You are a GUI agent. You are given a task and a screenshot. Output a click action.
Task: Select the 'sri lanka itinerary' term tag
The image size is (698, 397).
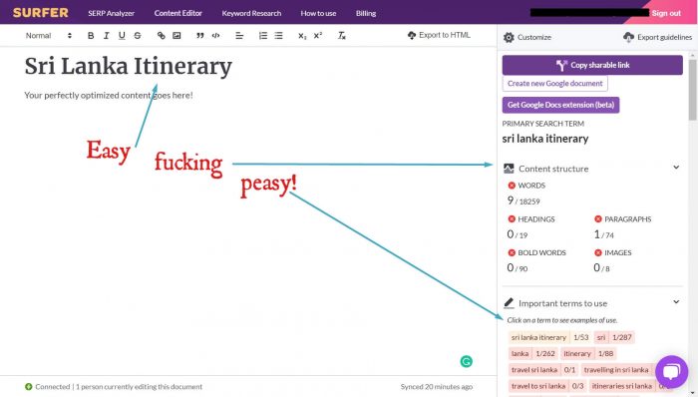pyautogui.click(x=538, y=337)
